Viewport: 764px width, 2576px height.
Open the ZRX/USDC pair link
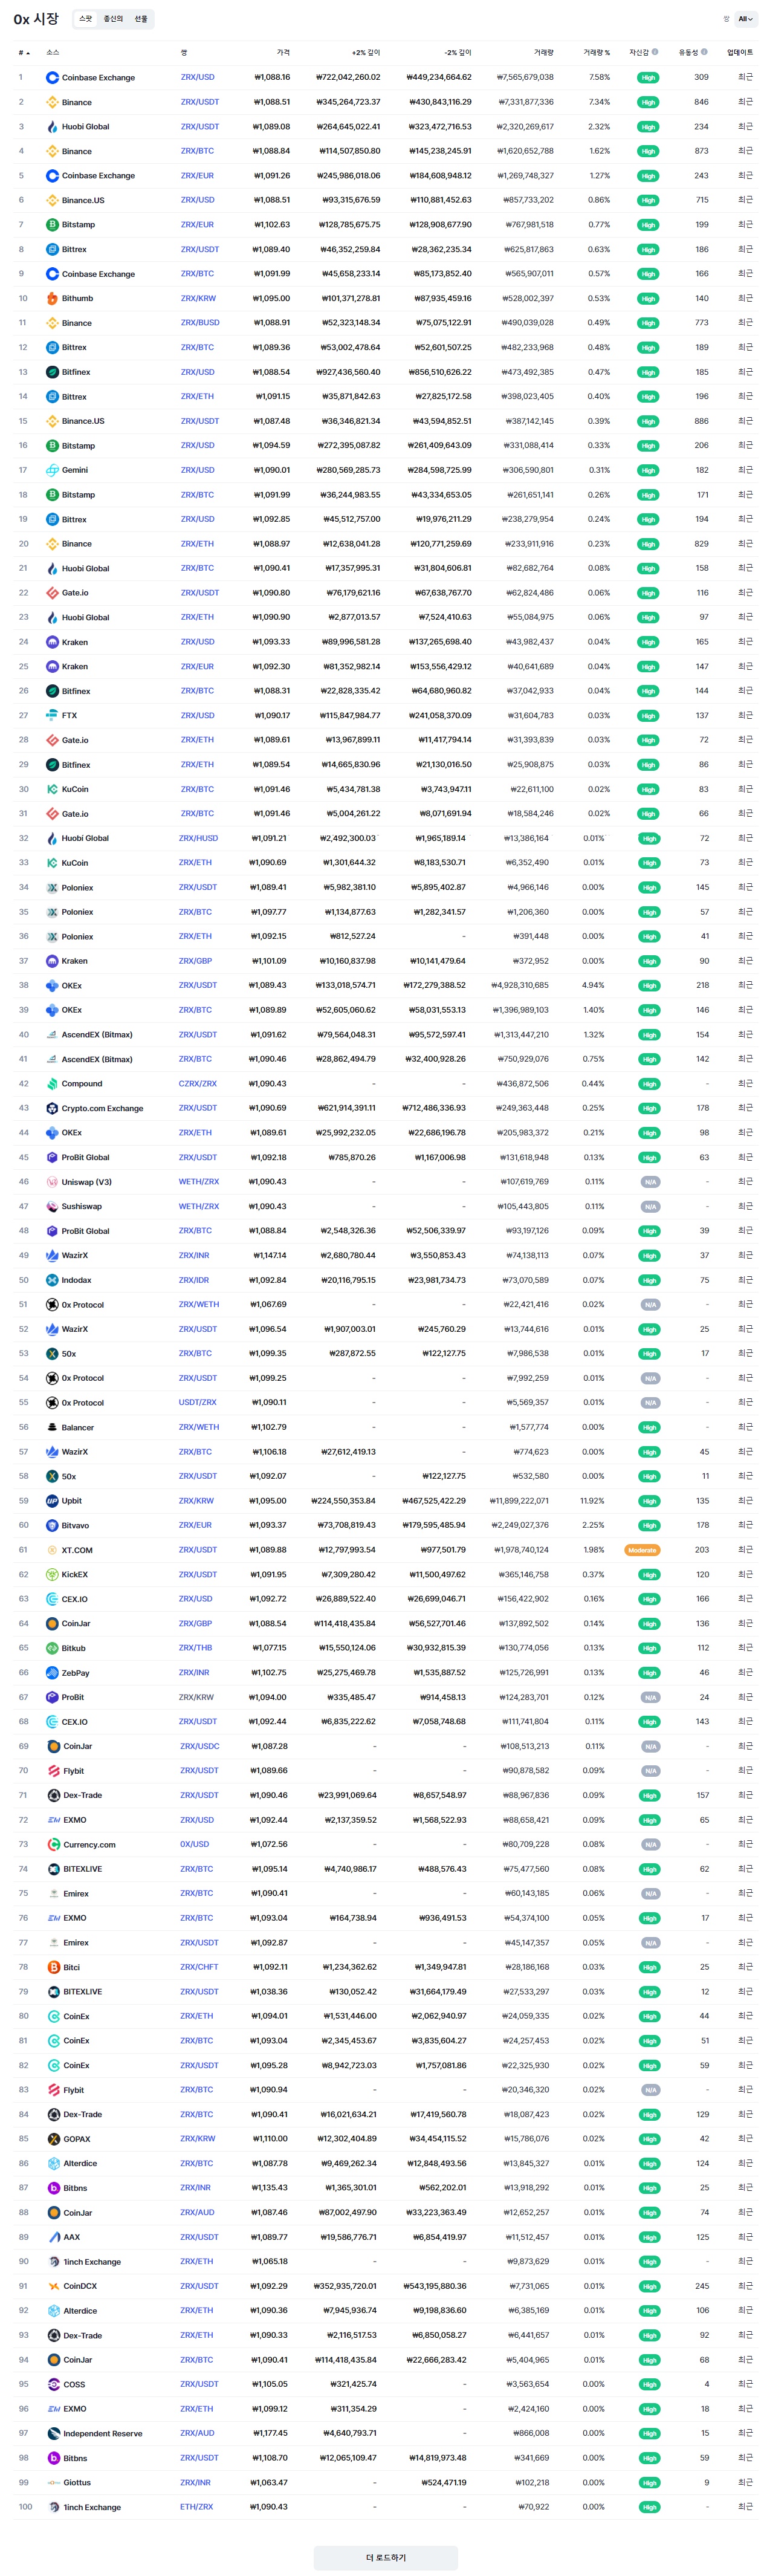click(200, 1746)
